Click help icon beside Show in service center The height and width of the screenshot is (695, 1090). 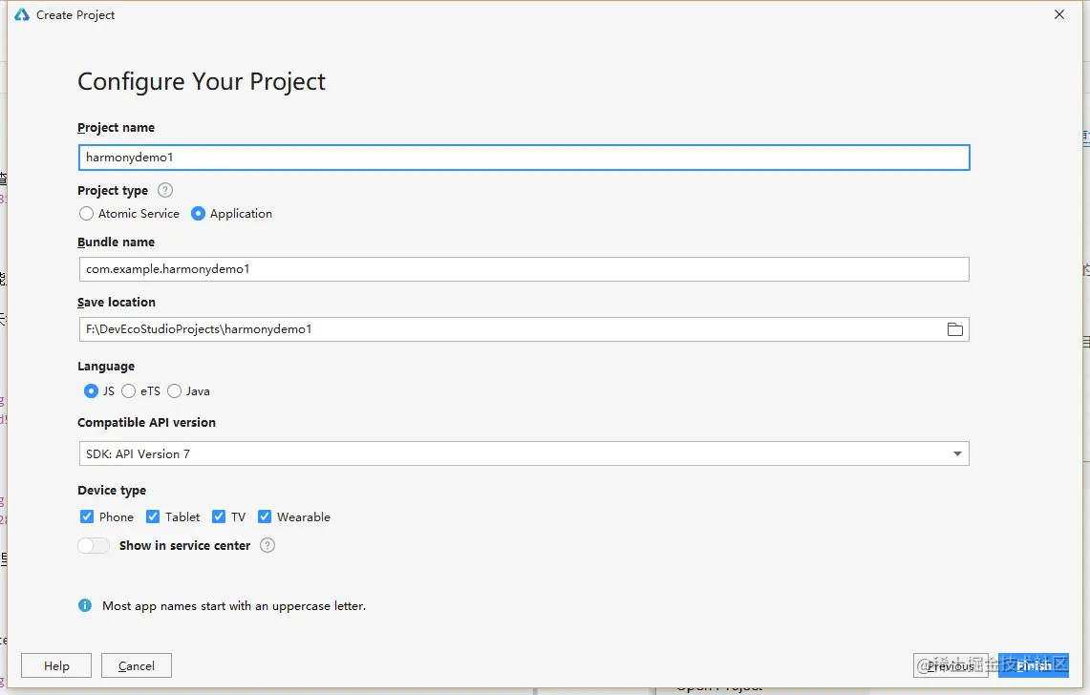(x=267, y=545)
